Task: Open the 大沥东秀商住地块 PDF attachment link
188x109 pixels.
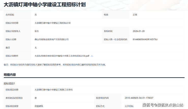Action: click(62, 56)
